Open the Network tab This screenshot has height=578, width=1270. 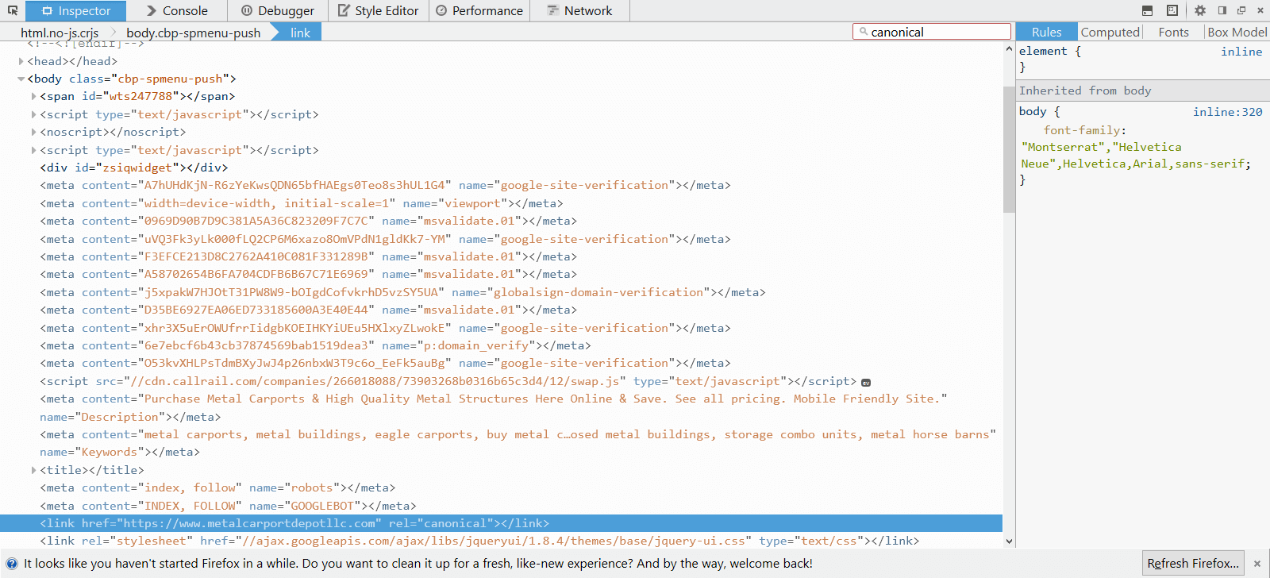(x=579, y=11)
